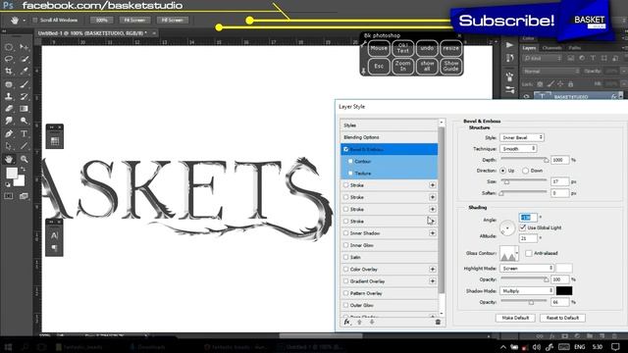Select the Lasso tool

point(9,59)
